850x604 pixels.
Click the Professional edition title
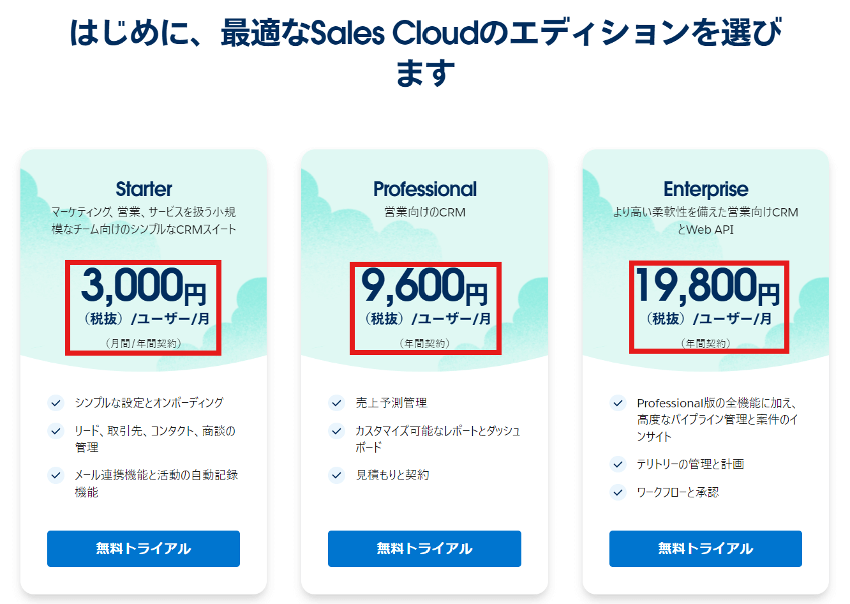pyautogui.click(x=424, y=189)
